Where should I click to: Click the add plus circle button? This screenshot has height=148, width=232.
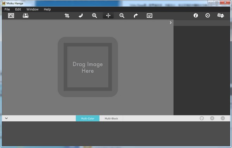(x=212, y=118)
